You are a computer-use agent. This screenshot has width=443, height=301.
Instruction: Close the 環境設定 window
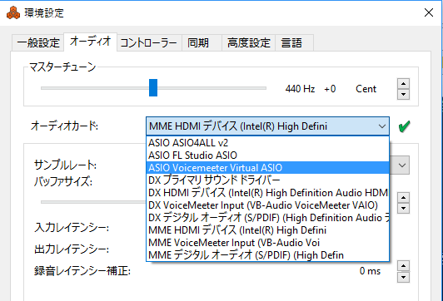[x=429, y=12]
